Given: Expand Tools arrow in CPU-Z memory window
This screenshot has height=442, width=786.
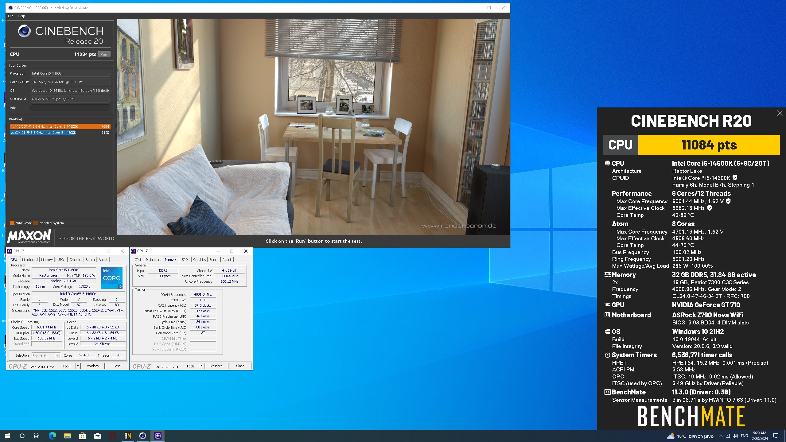Looking at the screenshot, I should coord(201,366).
